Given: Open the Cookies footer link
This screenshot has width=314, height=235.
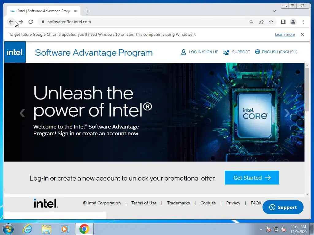Looking at the screenshot, I should point(208,203).
